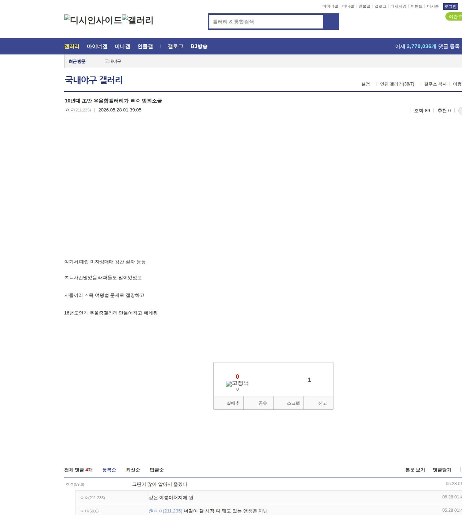
Task: Click post author ㅇㅇ(211.235) in header
Action: (78, 110)
